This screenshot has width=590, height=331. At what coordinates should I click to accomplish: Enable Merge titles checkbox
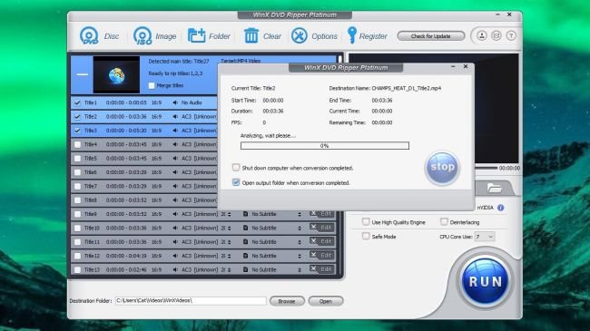tap(152, 86)
